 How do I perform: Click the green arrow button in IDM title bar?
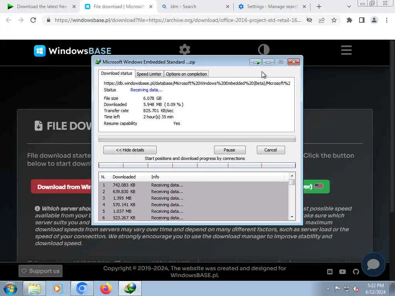256,62
